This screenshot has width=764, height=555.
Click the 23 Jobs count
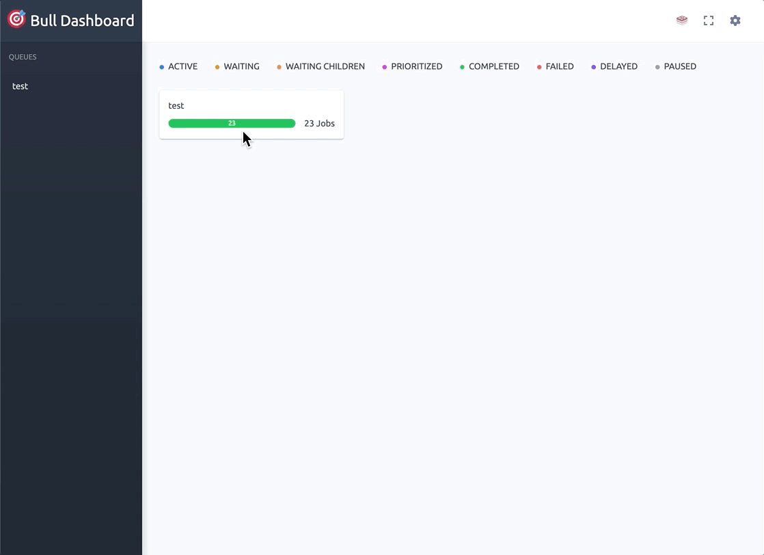point(319,123)
